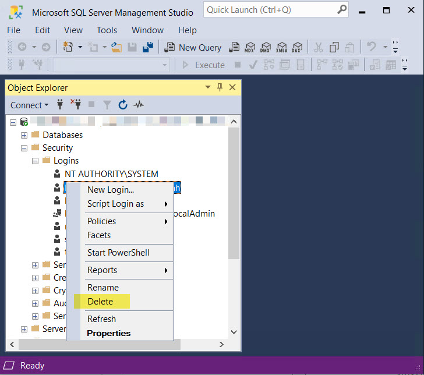Choose Rename in the context menu
Viewport: 424px width, 375px height.
[x=120, y=288]
